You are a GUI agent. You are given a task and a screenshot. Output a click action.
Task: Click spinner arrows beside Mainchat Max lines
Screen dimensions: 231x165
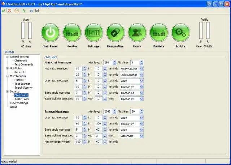pos(141,63)
